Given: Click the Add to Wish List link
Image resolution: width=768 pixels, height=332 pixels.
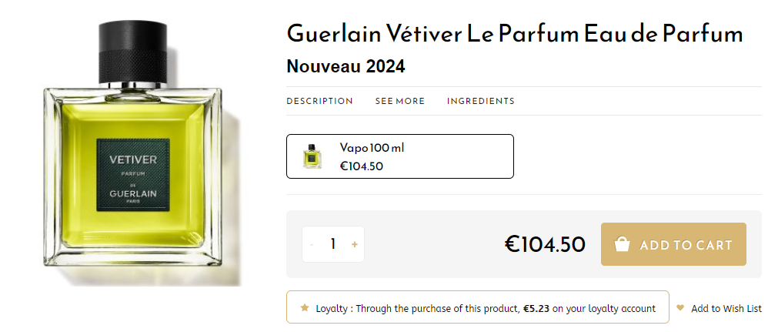Looking at the screenshot, I should click(x=726, y=308).
